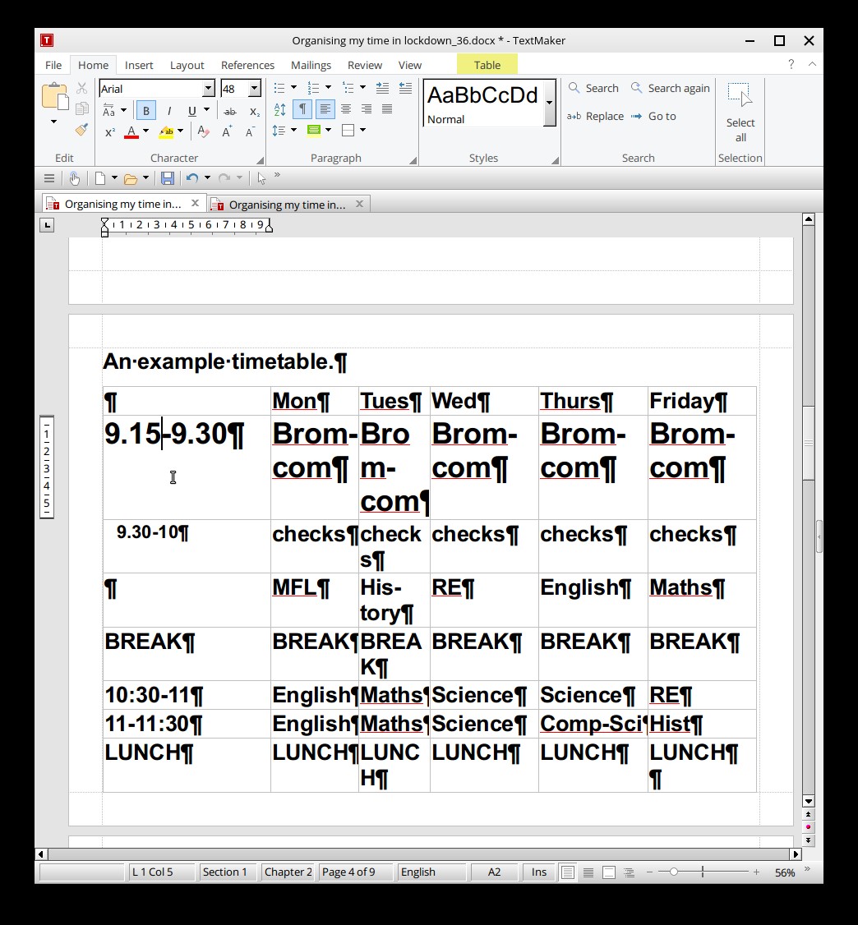
Task: Expand the font size 48 dropdown
Action: 254,89
